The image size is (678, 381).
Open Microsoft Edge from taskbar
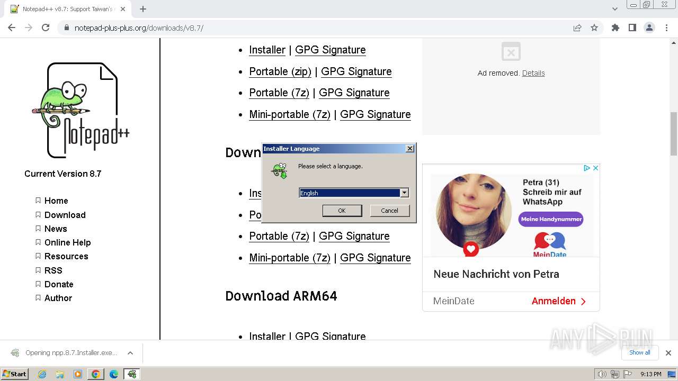[x=113, y=374]
